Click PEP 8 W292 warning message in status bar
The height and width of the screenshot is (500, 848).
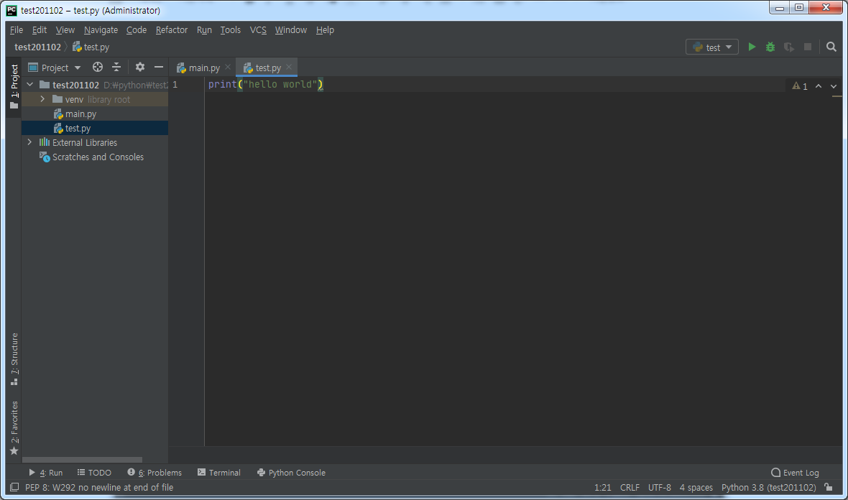pyautogui.click(x=99, y=487)
